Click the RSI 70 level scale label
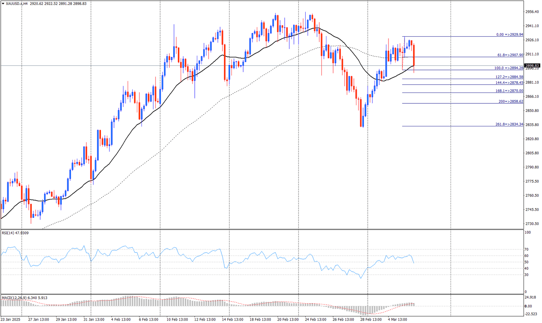This screenshot has height=323, width=542. (527, 250)
